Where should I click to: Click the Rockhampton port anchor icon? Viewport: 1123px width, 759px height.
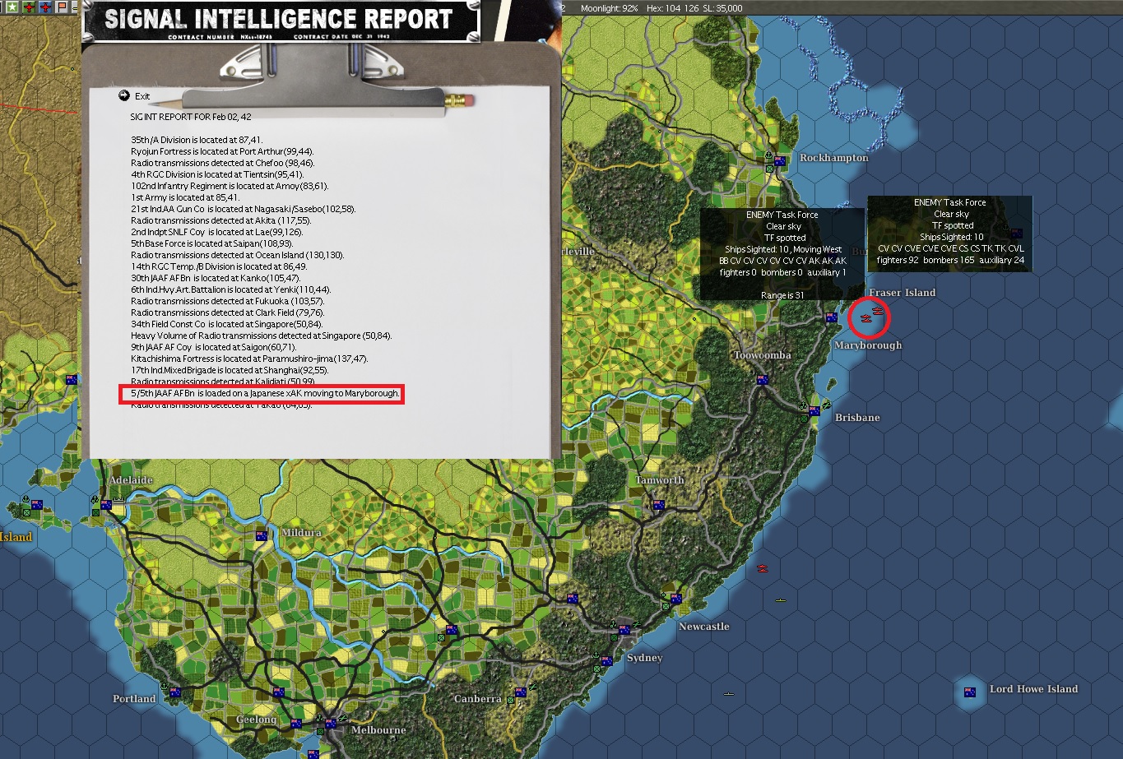tap(768, 155)
